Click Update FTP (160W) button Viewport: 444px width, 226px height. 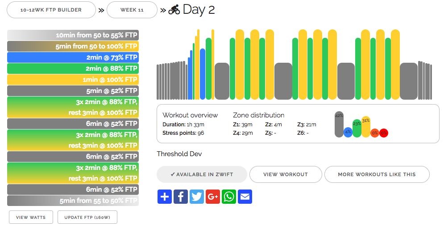pos(87,217)
